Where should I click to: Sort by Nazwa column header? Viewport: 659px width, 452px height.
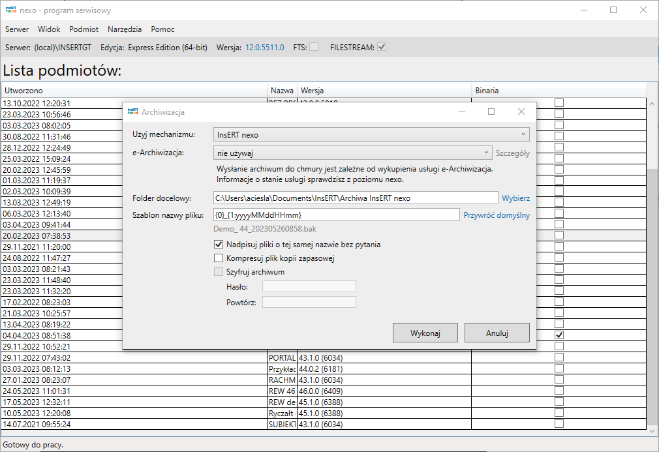(x=282, y=90)
